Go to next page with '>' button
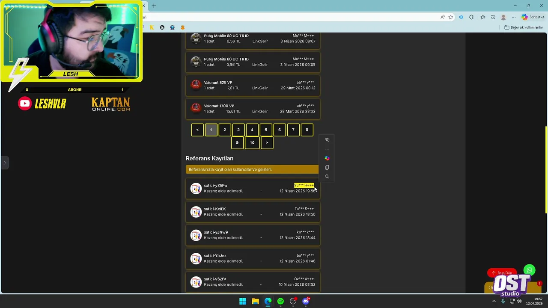The image size is (548, 308). click(267, 143)
